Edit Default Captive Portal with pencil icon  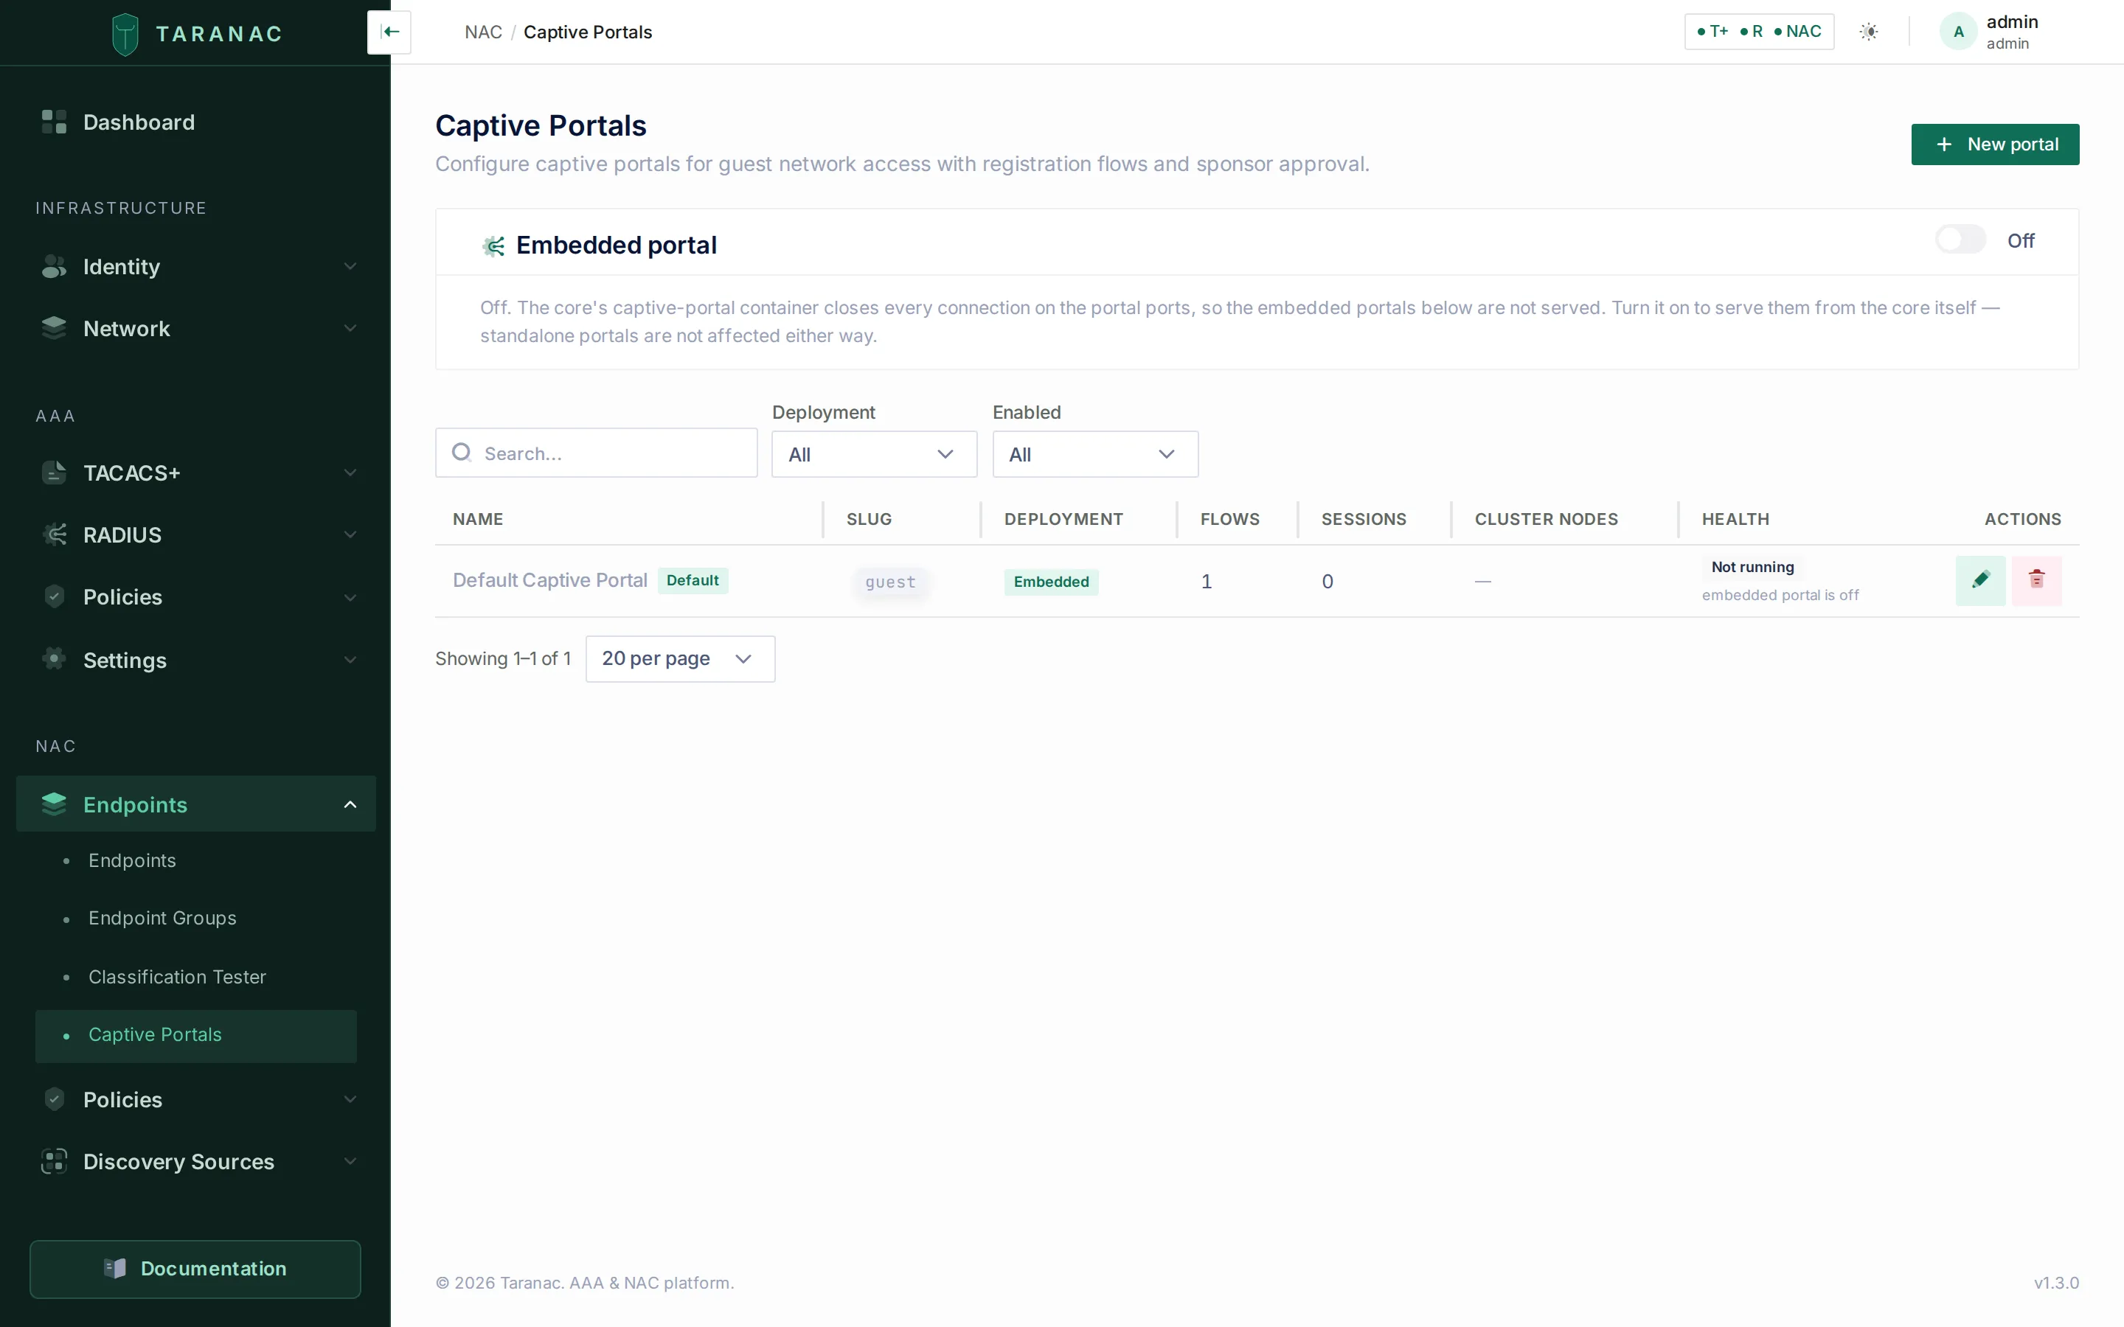click(1980, 580)
